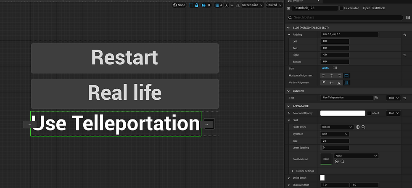
Task: Click the TextBlock widget type icon beside name field
Action: click(288, 8)
